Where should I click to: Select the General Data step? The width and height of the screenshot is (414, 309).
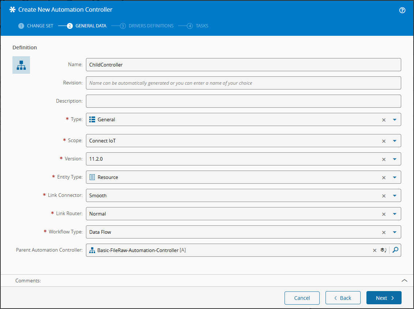pyautogui.click(x=87, y=26)
